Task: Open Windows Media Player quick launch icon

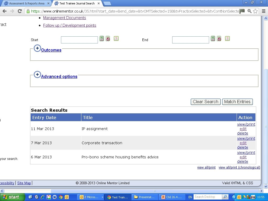Action: click(37, 197)
